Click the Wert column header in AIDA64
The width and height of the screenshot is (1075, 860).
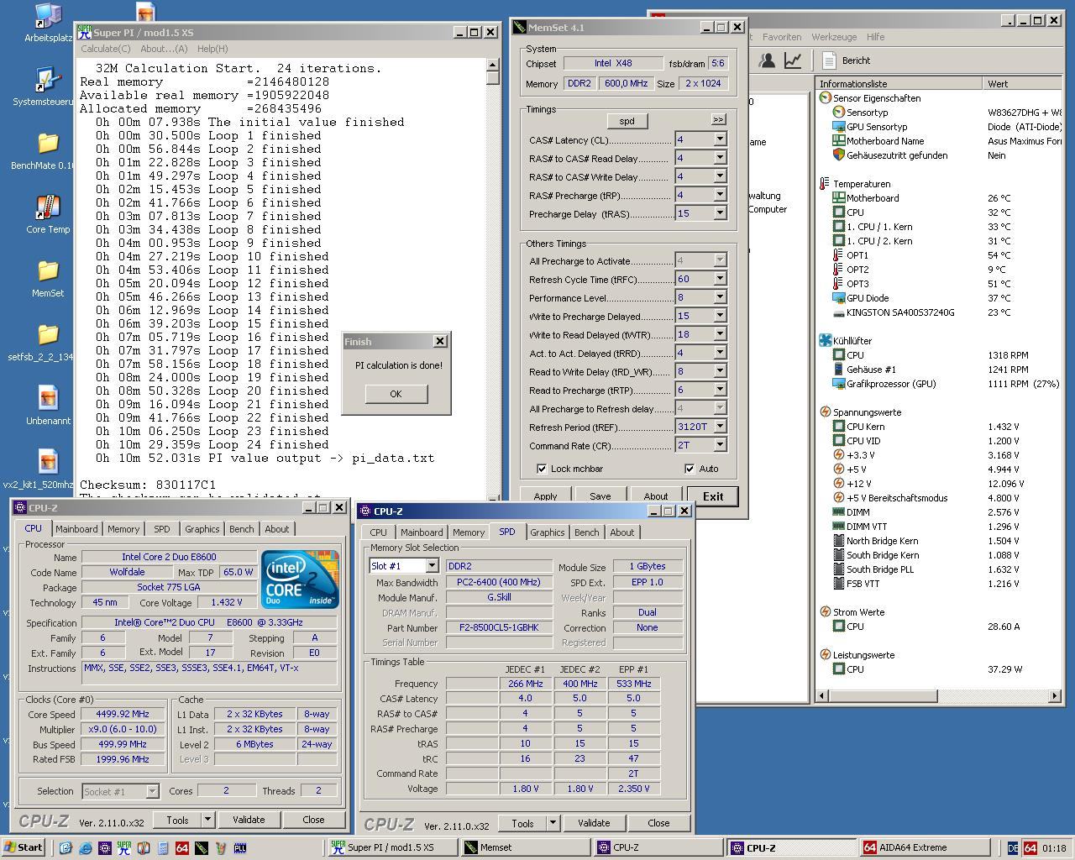pos(1023,84)
